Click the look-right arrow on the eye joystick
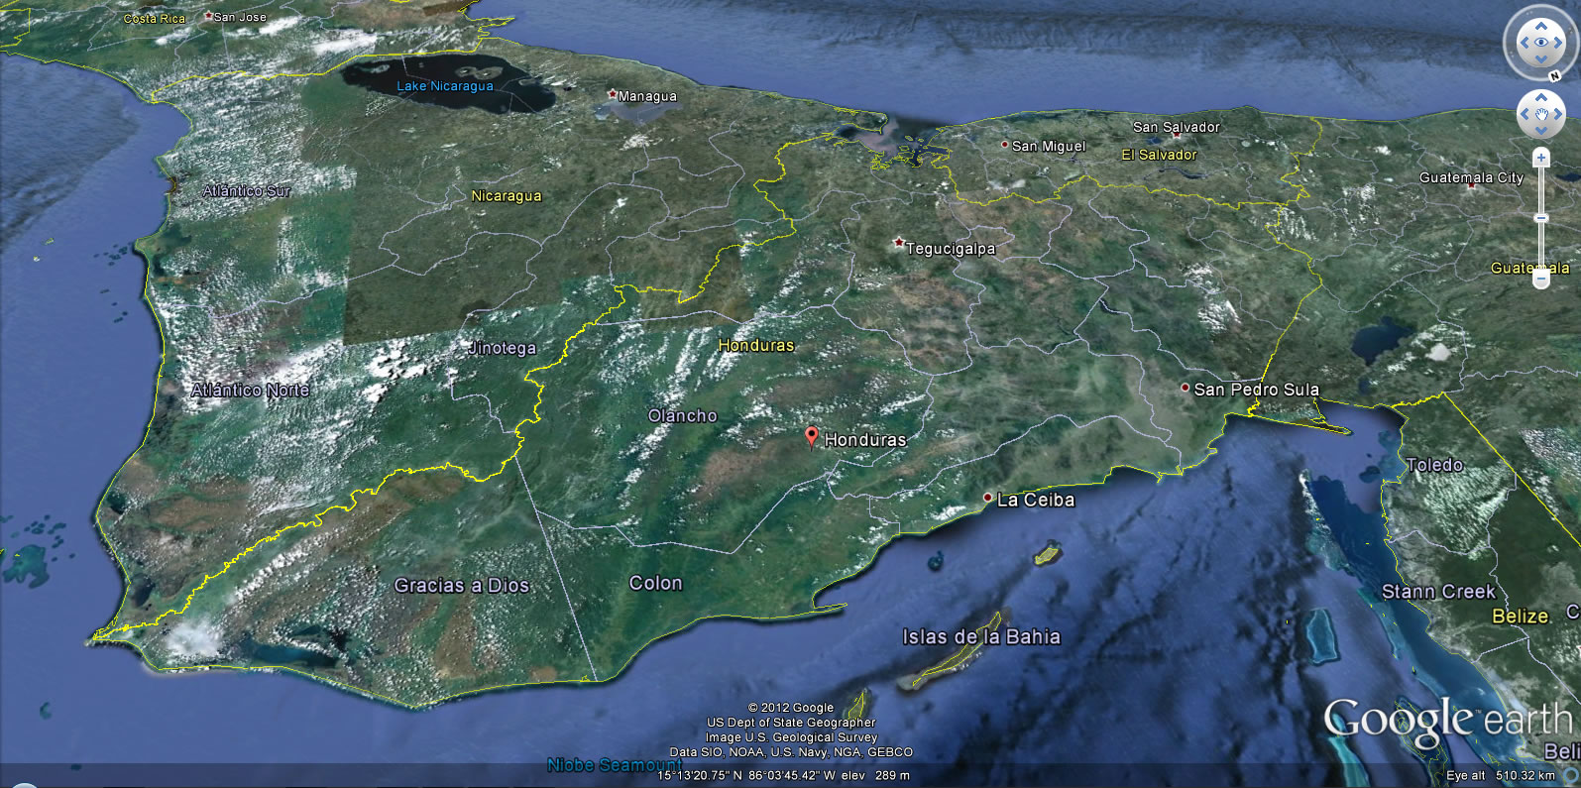Image resolution: width=1581 pixels, height=788 pixels. (x=1559, y=43)
